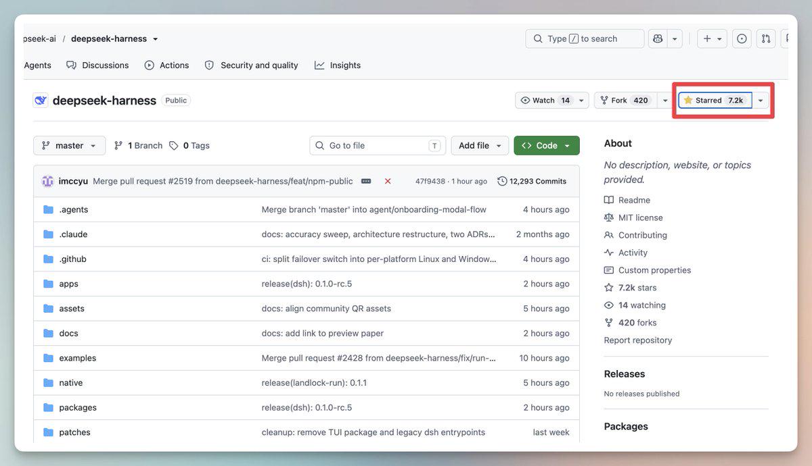Open the Packages heading link
The height and width of the screenshot is (466, 812).
pyautogui.click(x=626, y=427)
